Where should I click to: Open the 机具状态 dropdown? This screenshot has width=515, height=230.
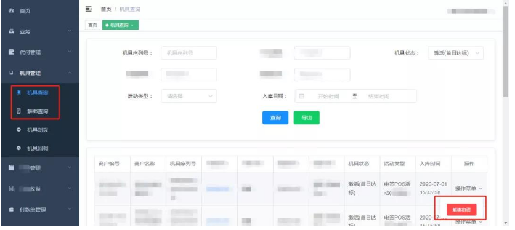click(455, 53)
